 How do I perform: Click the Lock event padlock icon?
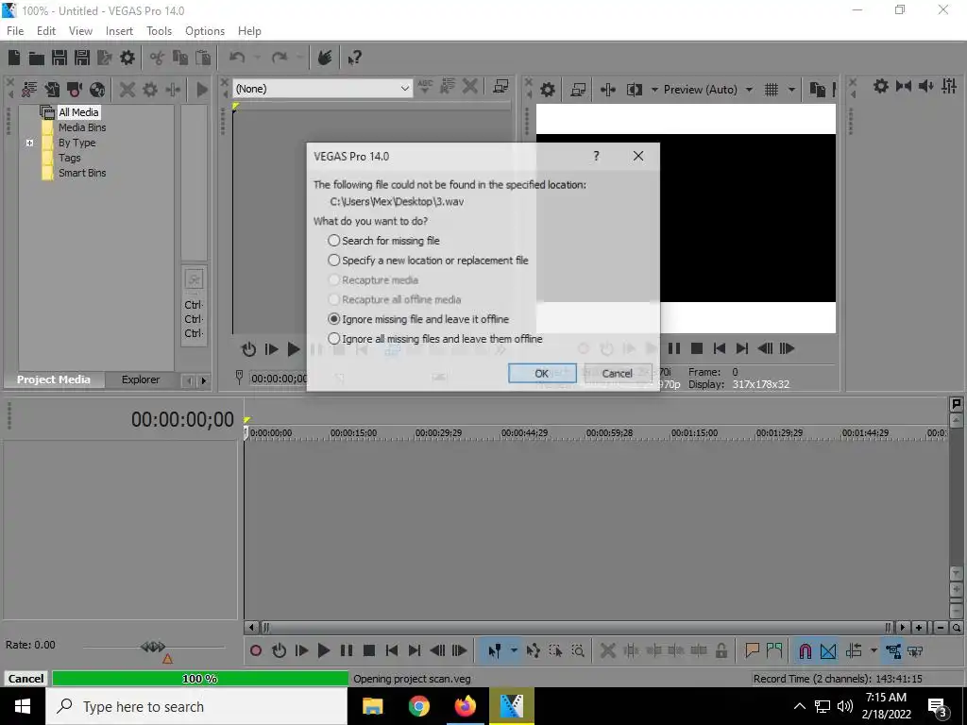coord(721,651)
